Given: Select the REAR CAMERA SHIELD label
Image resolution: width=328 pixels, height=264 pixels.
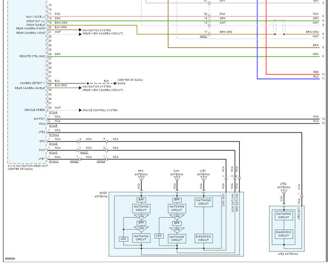Looking at the screenshot, I should tap(30, 88).
